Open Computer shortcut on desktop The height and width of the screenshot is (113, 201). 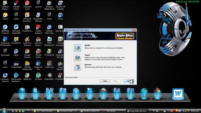(x=5, y=78)
